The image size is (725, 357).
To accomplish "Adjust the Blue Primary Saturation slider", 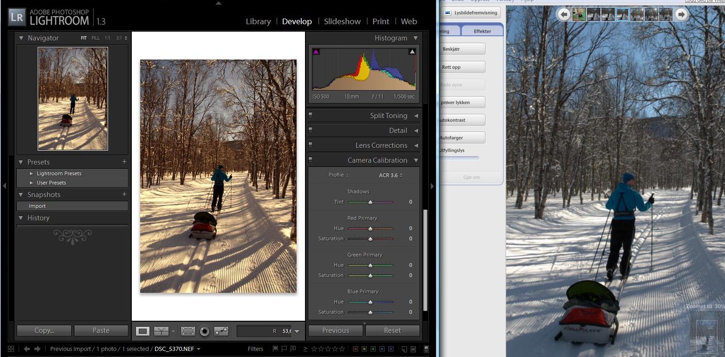I will click(371, 312).
